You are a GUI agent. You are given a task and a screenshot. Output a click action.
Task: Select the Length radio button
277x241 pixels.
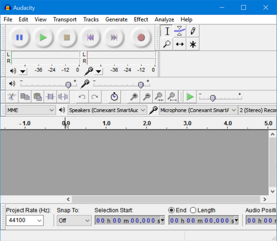pyautogui.click(x=193, y=210)
